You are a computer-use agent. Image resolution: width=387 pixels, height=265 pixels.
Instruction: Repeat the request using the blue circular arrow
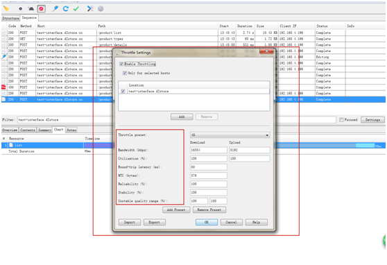click(66, 9)
